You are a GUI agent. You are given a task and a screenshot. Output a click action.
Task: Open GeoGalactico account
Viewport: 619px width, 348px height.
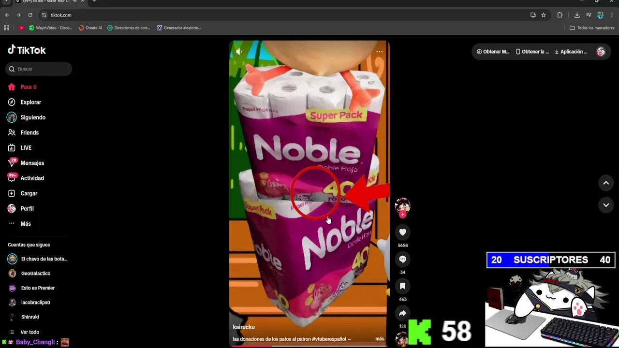[29, 274]
